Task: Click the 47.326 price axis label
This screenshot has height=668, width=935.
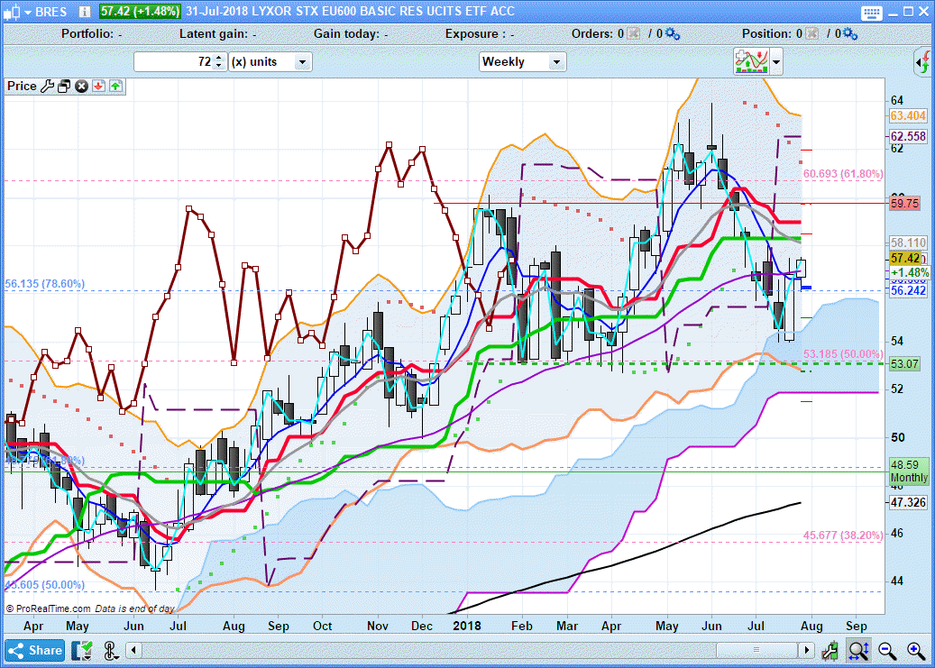Action: [x=908, y=503]
